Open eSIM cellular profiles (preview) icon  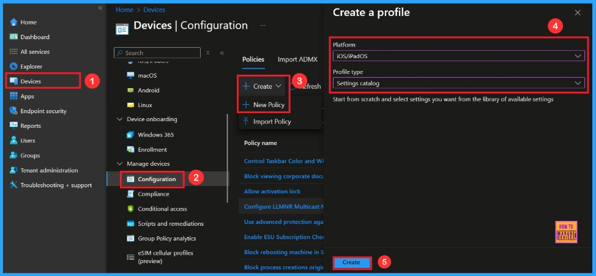click(130, 257)
